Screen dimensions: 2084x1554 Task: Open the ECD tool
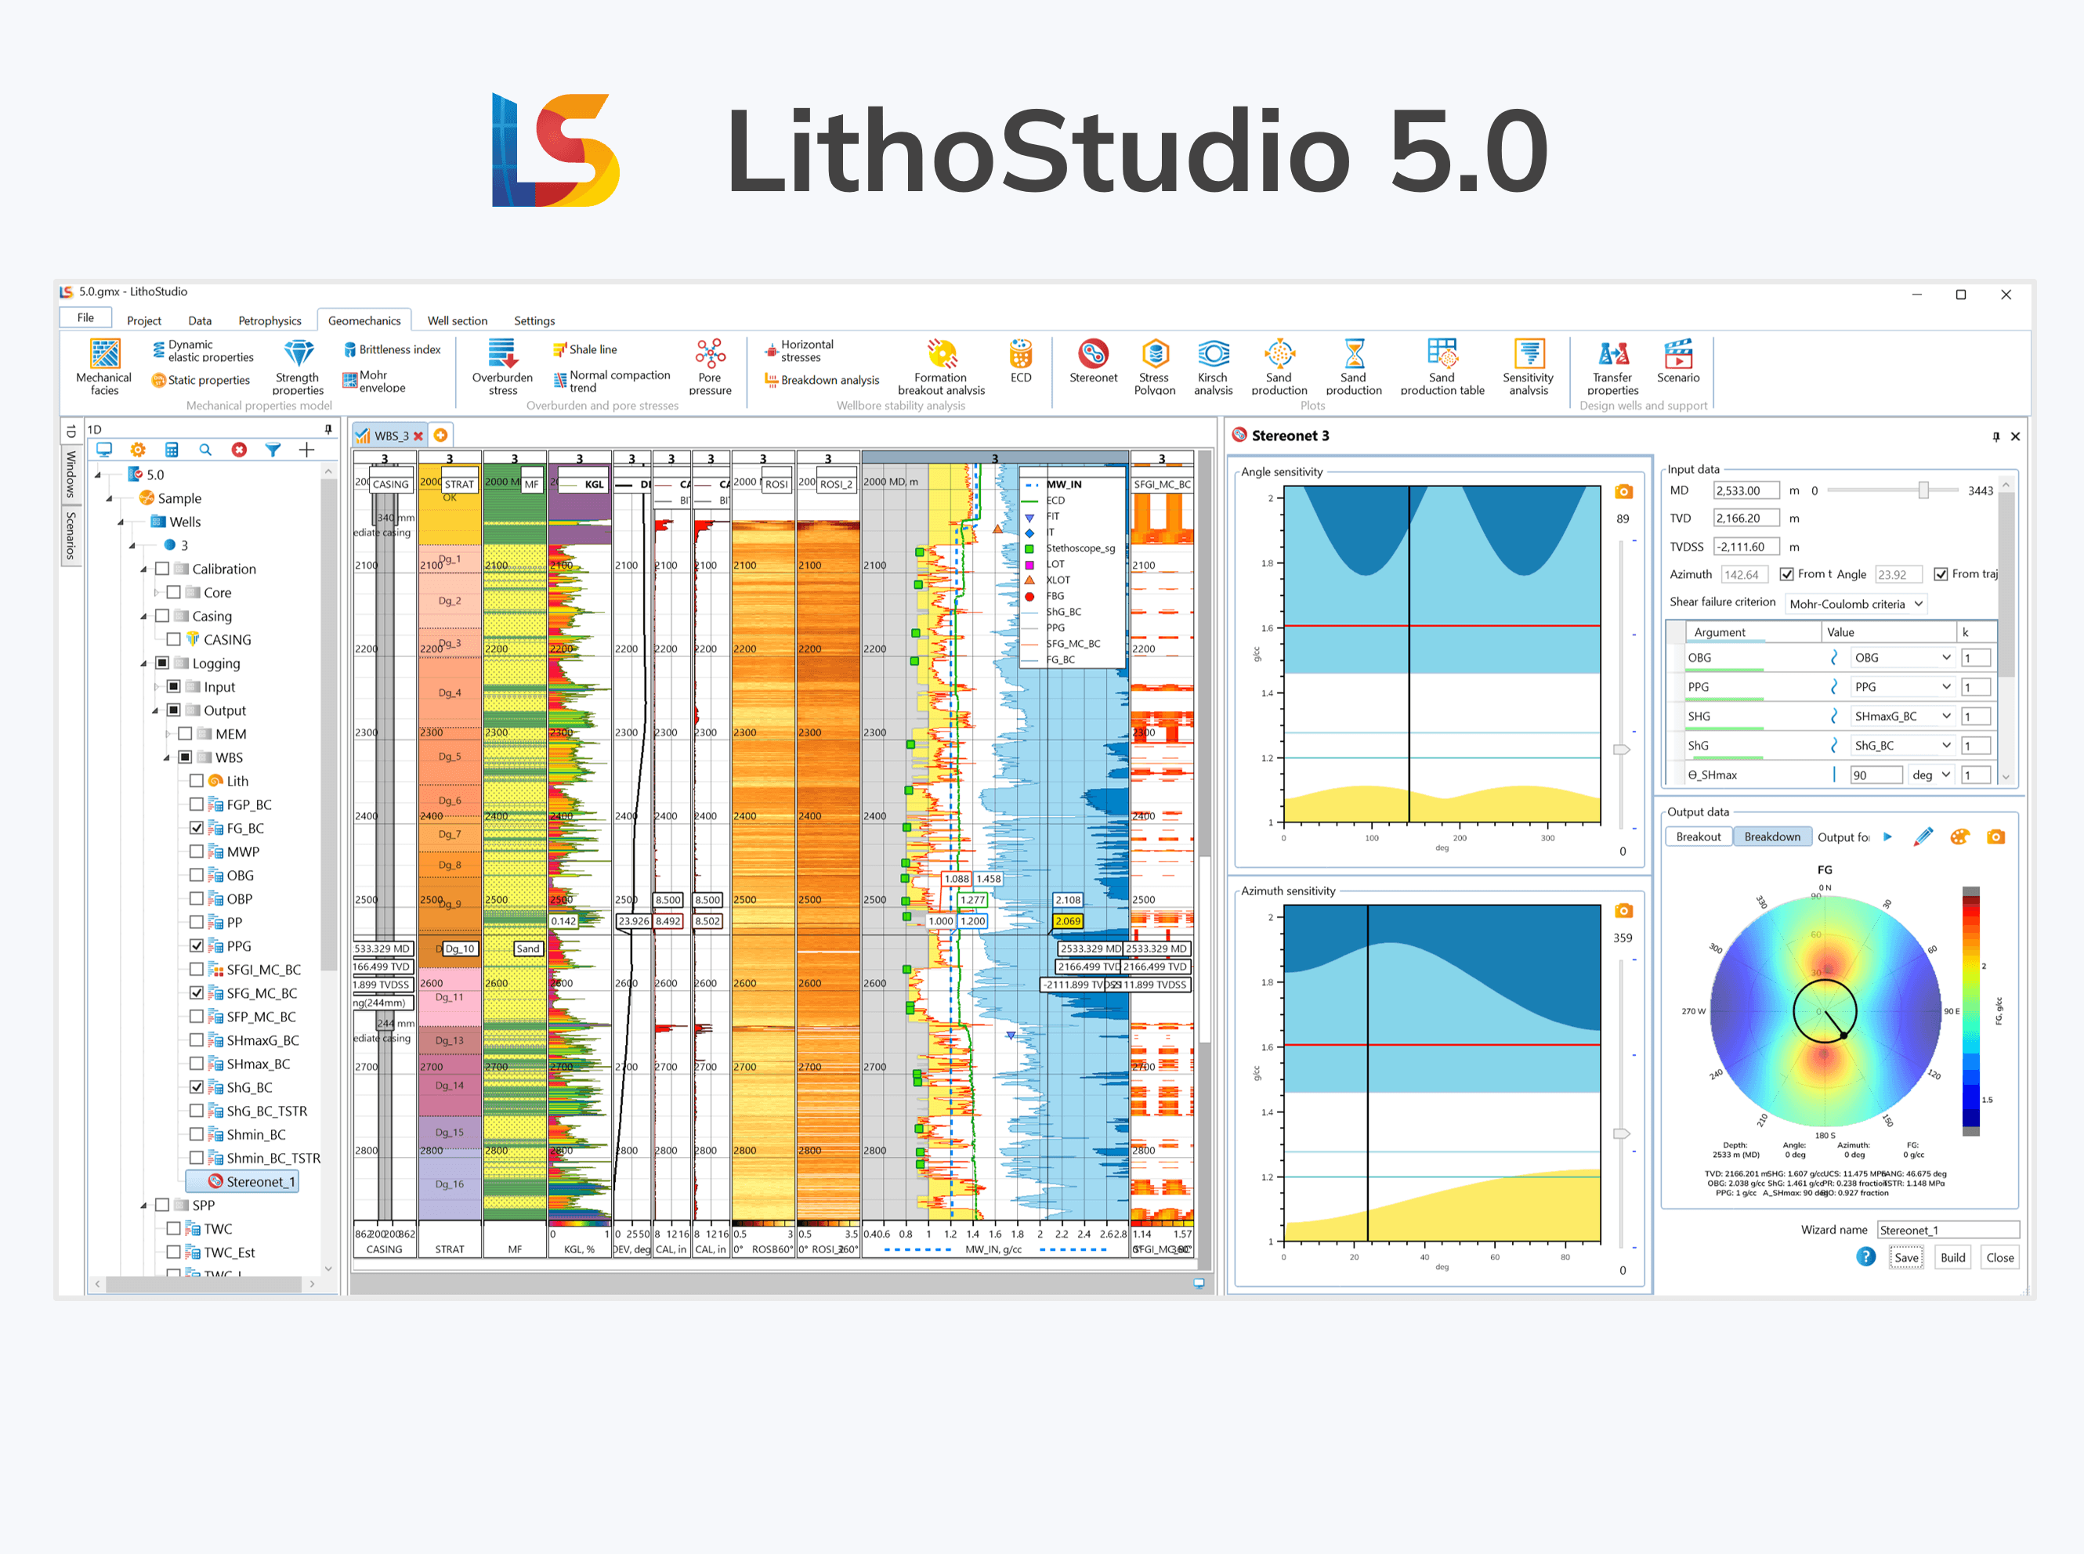(1021, 361)
